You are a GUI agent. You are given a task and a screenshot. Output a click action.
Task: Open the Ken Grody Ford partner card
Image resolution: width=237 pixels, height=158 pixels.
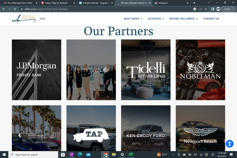(x=146, y=128)
